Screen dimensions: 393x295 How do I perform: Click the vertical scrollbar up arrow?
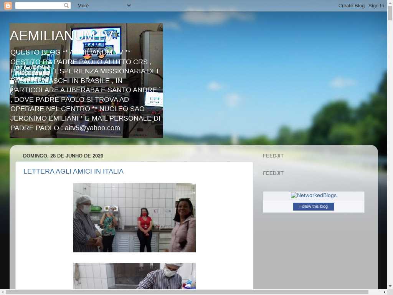pyautogui.click(x=390, y=3)
